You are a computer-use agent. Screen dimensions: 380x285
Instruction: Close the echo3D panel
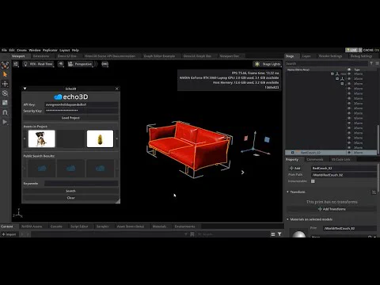pyautogui.click(x=117, y=89)
